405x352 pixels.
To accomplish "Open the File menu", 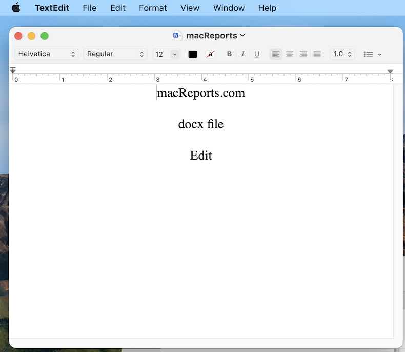I will pyautogui.click(x=90, y=8).
